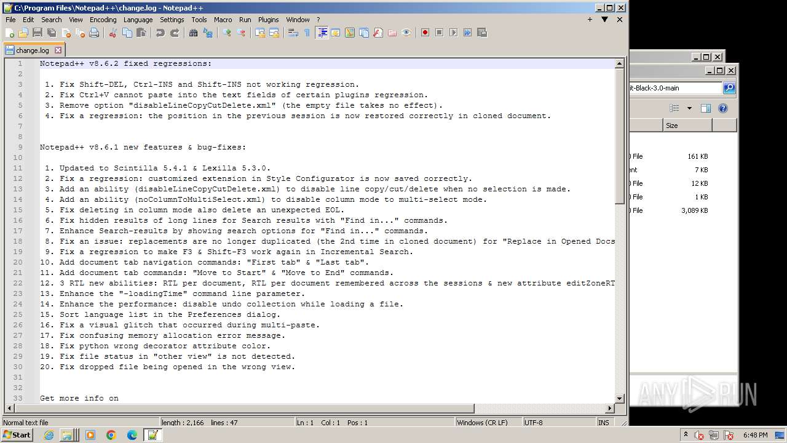
Task: Toggle synchronize vertical scrolling
Action: [259, 33]
